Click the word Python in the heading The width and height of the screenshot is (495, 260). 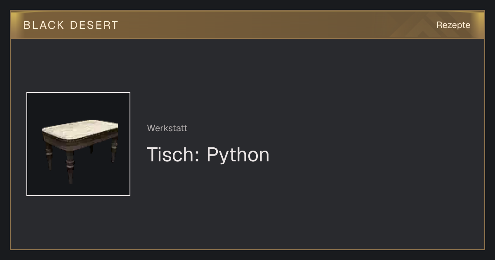238,155
